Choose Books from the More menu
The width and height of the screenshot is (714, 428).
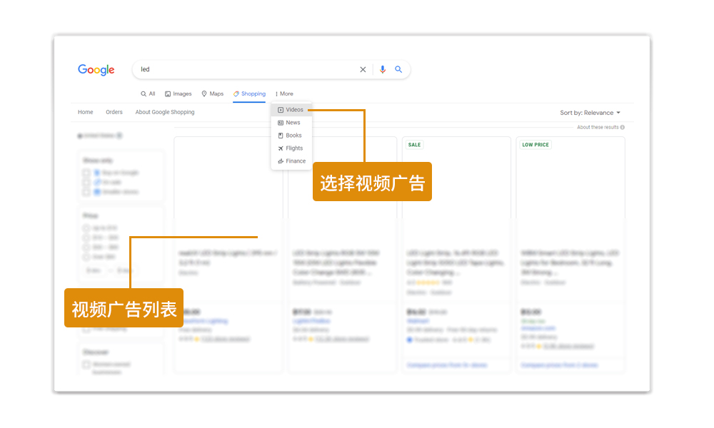(291, 135)
